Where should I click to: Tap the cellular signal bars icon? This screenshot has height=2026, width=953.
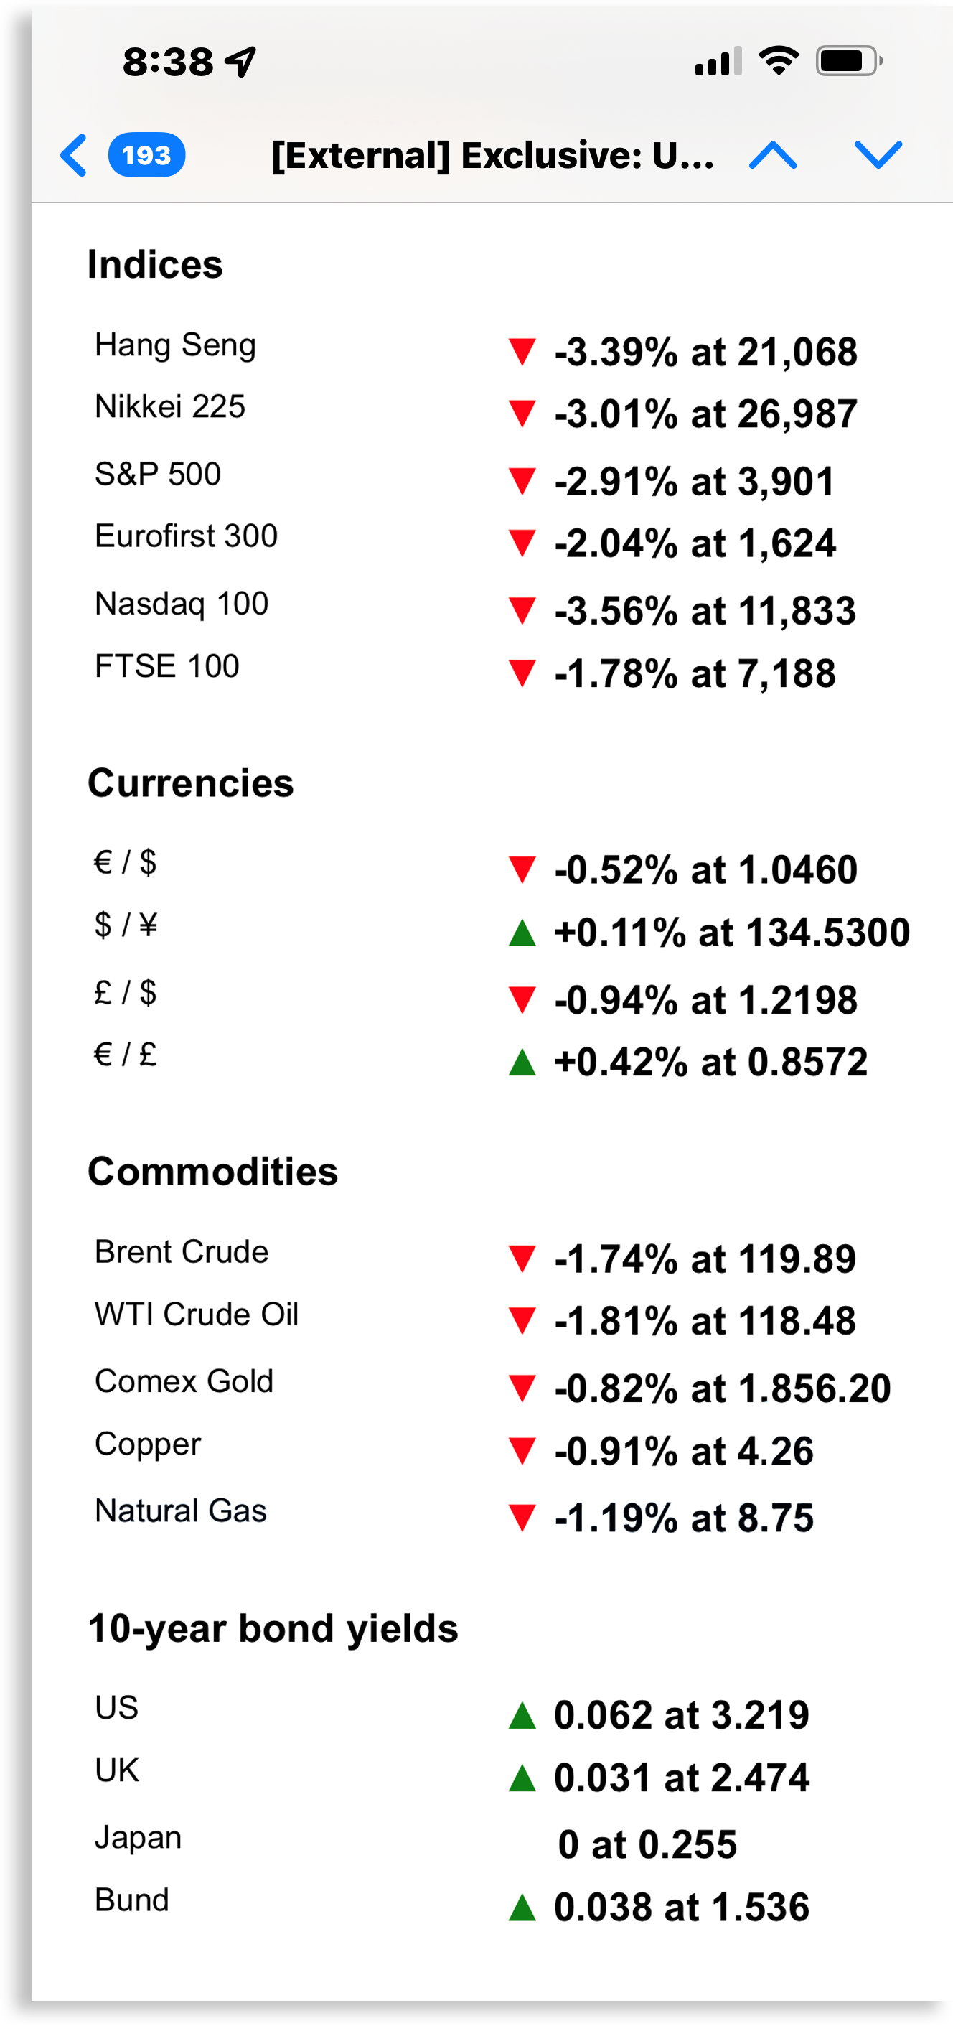tap(717, 61)
